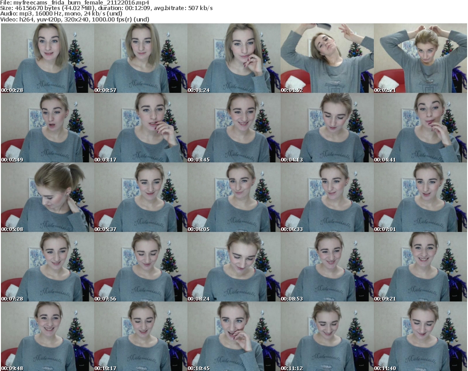
Task: Select the thumbnail timestamped 00:09:21
Action: tap(420, 267)
